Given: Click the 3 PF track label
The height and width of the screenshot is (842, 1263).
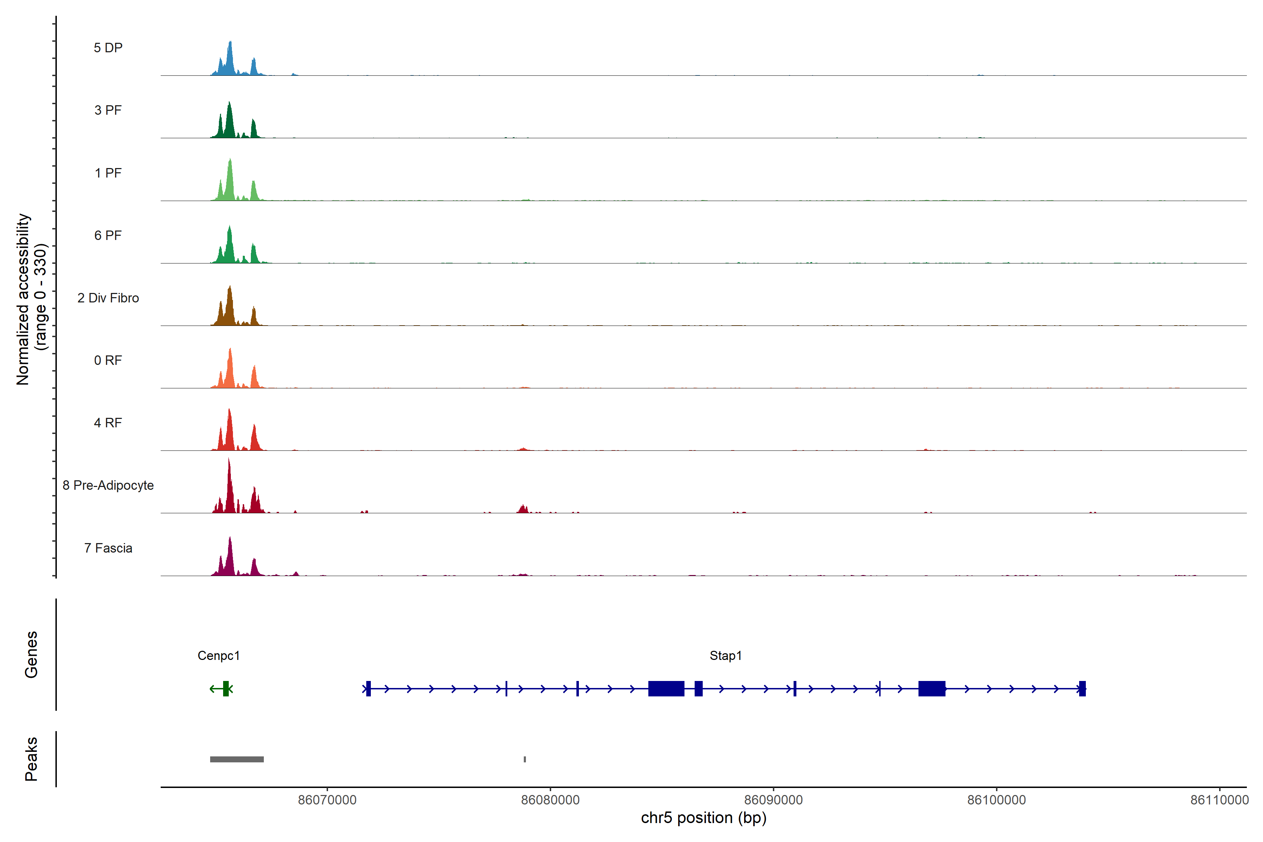Looking at the screenshot, I should click(x=108, y=110).
